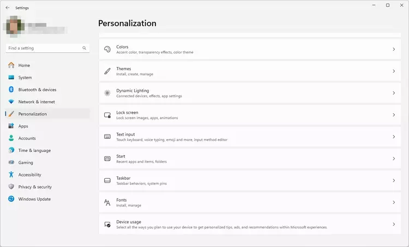Click the Windows Update sidebar icon
Screen dimensions: 409x247
[11, 199]
